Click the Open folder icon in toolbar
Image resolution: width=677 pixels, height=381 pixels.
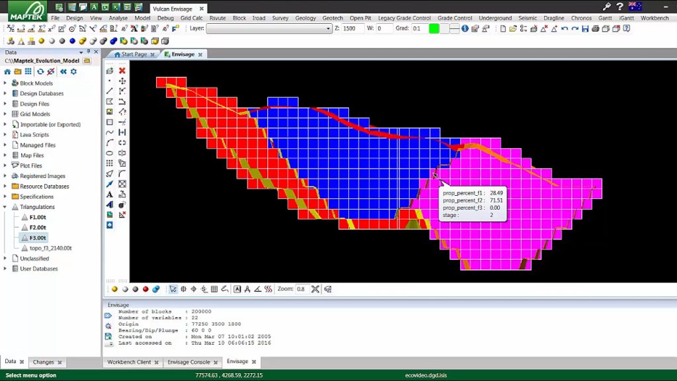pos(513,28)
